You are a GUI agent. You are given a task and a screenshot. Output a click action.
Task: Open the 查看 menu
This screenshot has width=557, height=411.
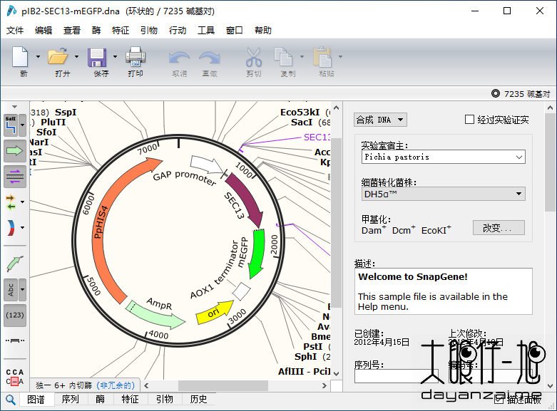72,31
